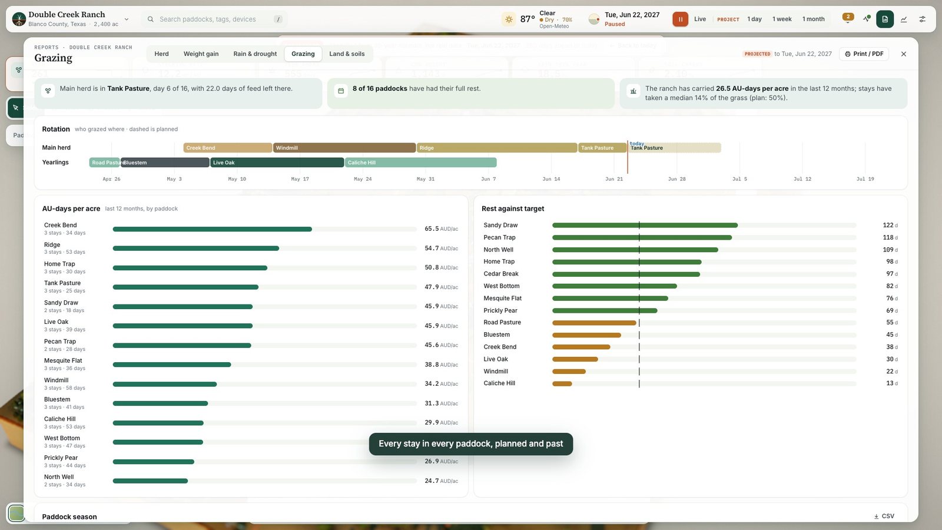Project forward 1 day
The height and width of the screenshot is (530, 942).
754,19
